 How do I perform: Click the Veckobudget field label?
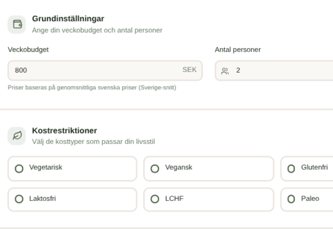click(28, 50)
